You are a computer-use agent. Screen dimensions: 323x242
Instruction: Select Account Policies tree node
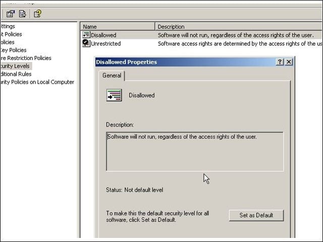pos(11,34)
